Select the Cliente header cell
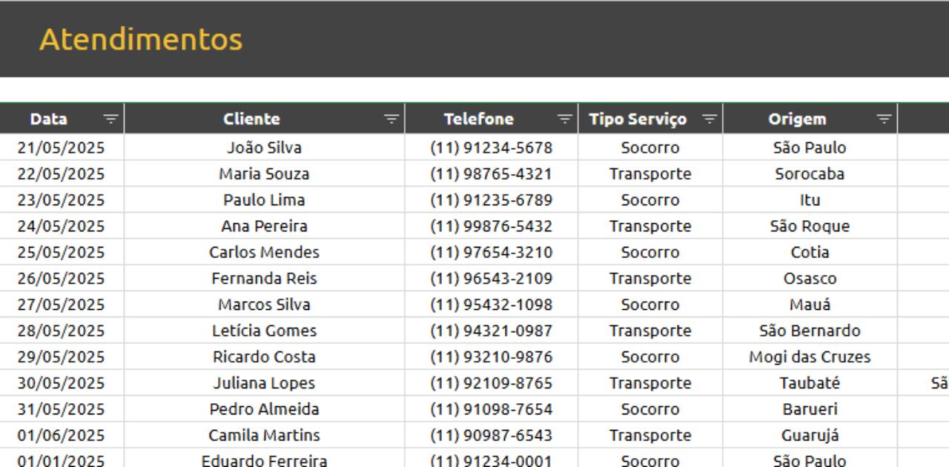This screenshot has width=949, height=467. pos(252,119)
